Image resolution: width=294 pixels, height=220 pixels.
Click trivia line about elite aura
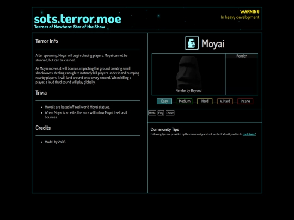(x=86, y=115)
